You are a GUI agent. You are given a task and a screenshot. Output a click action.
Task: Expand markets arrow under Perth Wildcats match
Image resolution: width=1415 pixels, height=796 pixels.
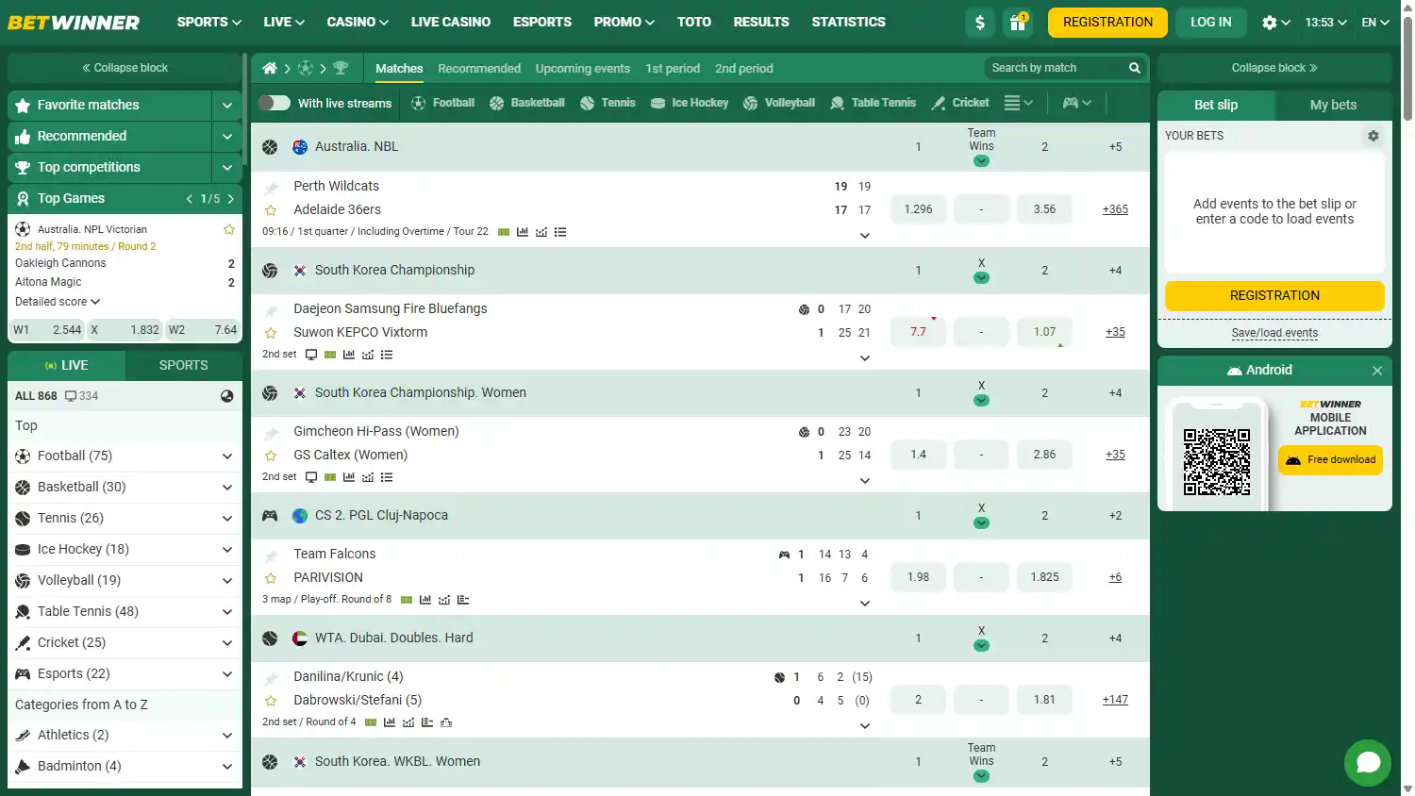click(x=865, y=236)
